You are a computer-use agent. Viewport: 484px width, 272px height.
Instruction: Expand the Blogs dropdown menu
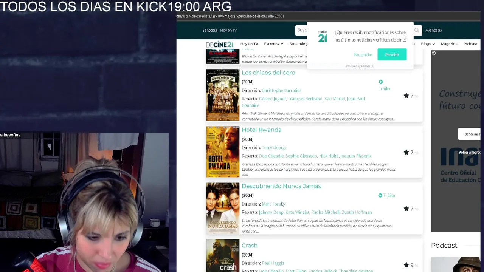428,44
